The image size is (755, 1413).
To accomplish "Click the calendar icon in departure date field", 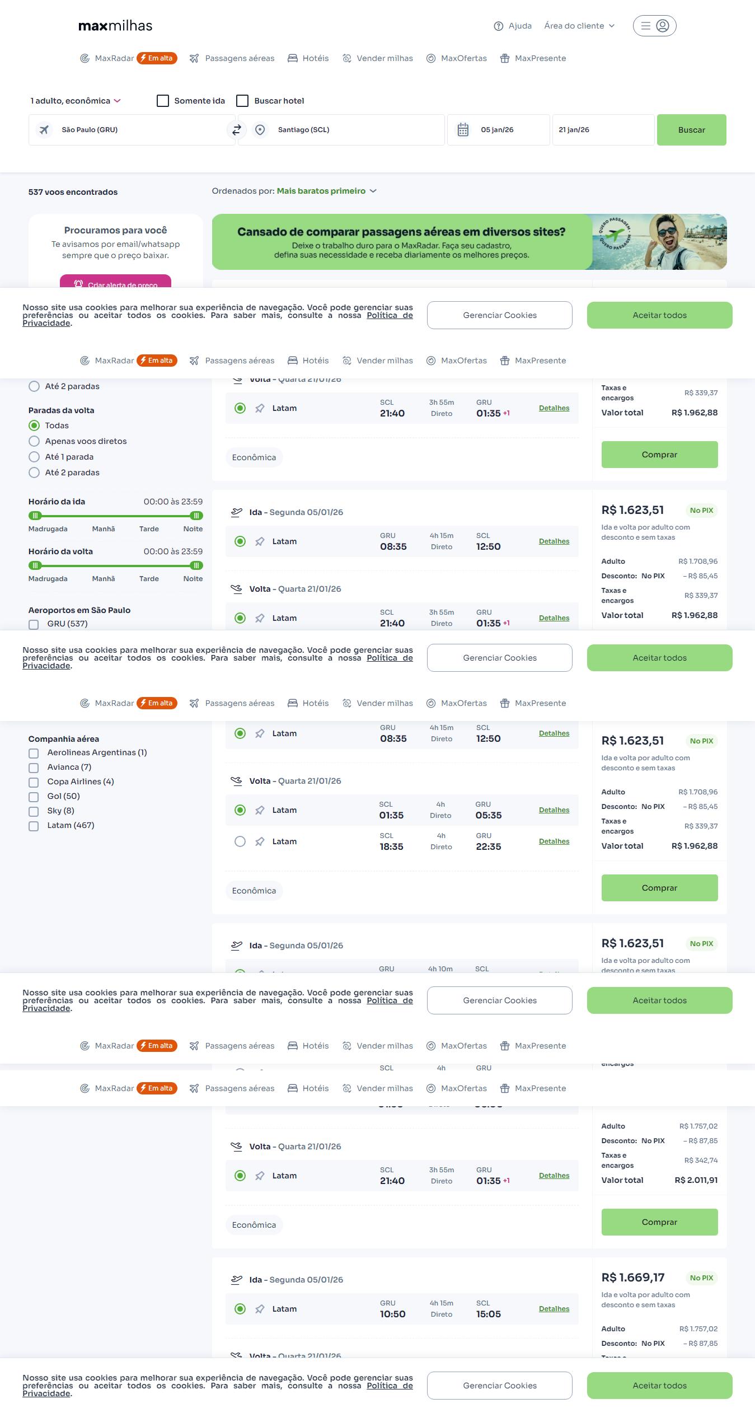I will [463, 130].
